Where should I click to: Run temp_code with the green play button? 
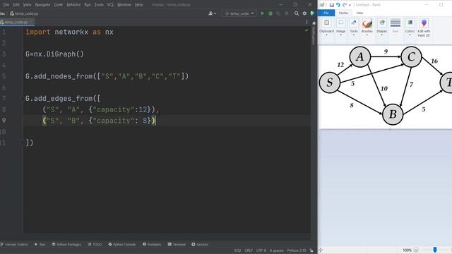point(262,13)
